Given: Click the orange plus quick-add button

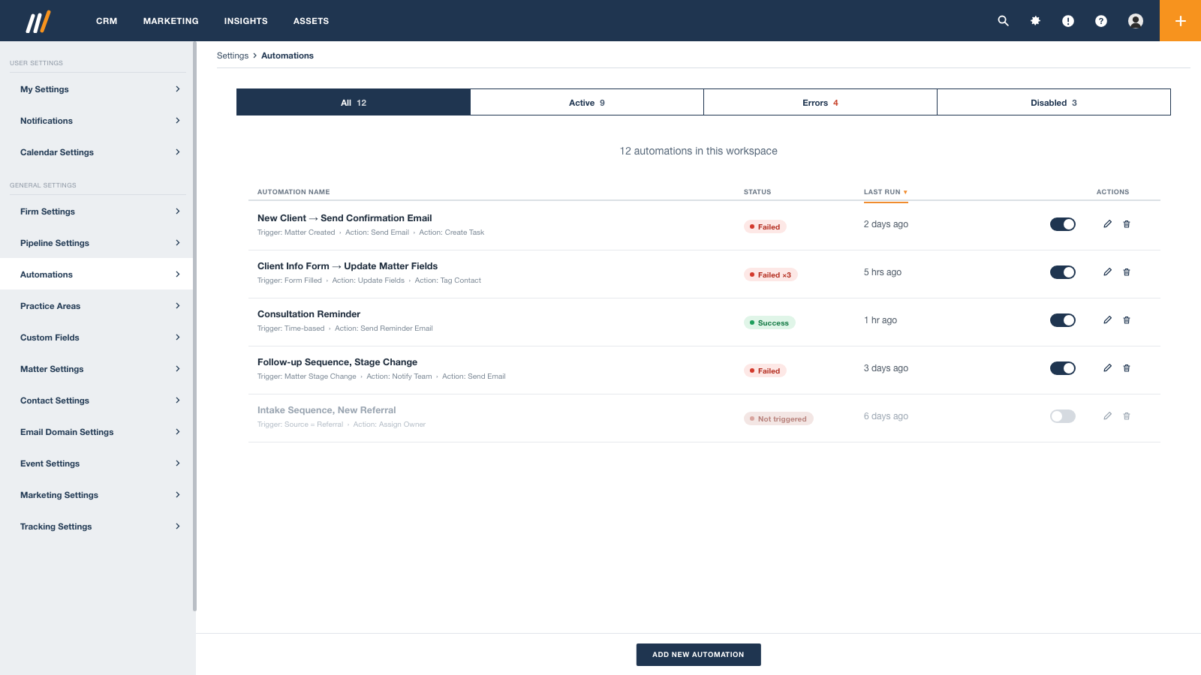Looking at the screenshot, I should tap(1180, 21).
